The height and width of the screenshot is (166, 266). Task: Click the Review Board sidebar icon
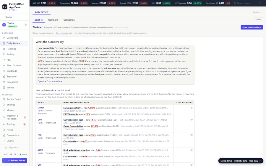(x=4, y=99)
